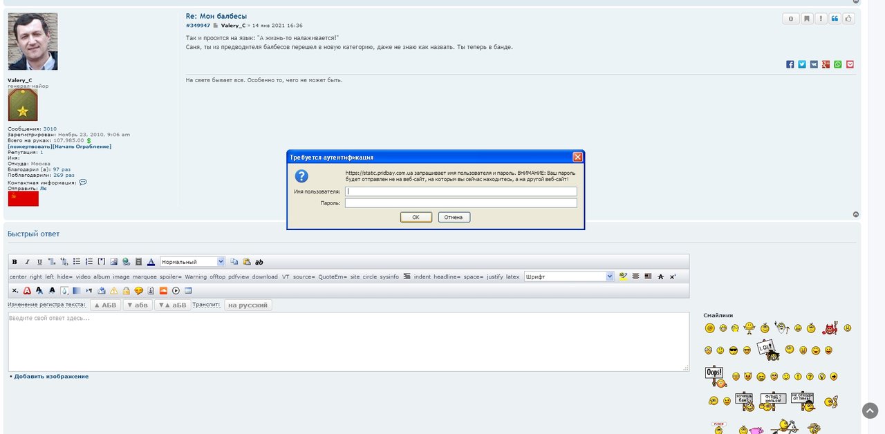Viewport: 885px width, 434px height.
Task: Share the post on Facebook
Action: click(x=790, y=64)
